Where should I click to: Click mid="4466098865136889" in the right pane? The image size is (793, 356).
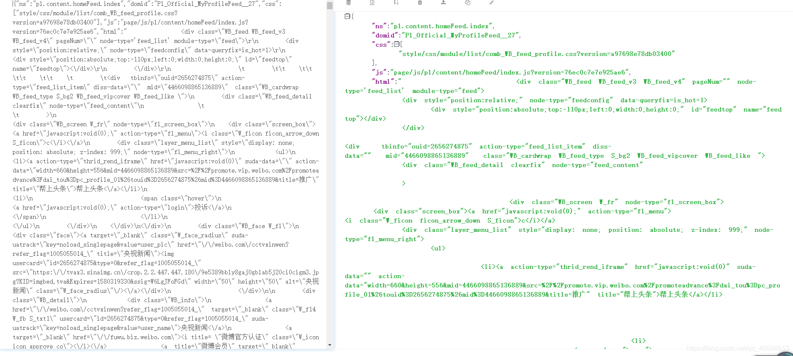(x=427, y=156)
